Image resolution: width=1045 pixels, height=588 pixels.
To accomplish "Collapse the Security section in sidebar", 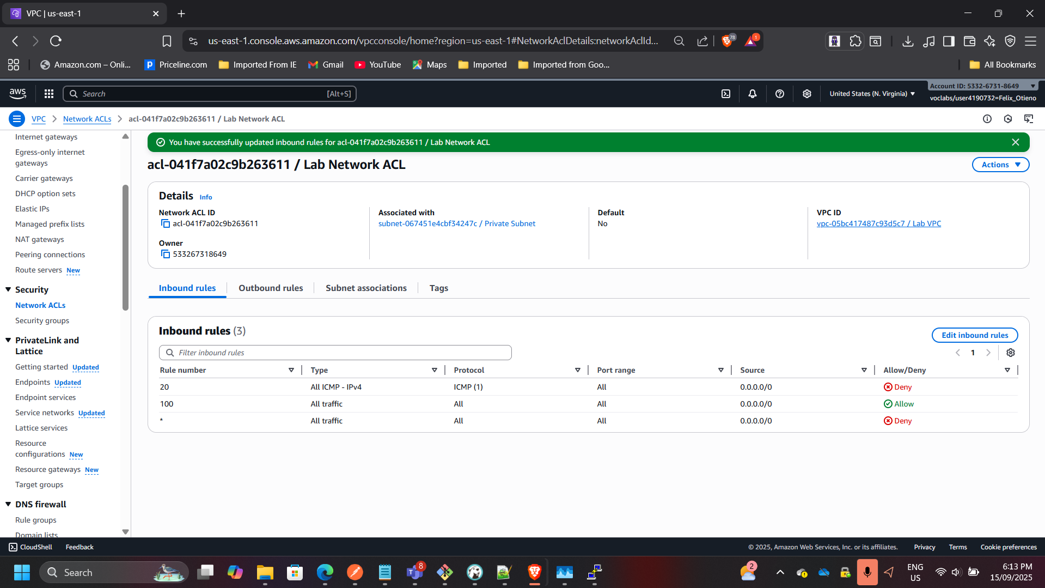I will (x=8, y=289).
